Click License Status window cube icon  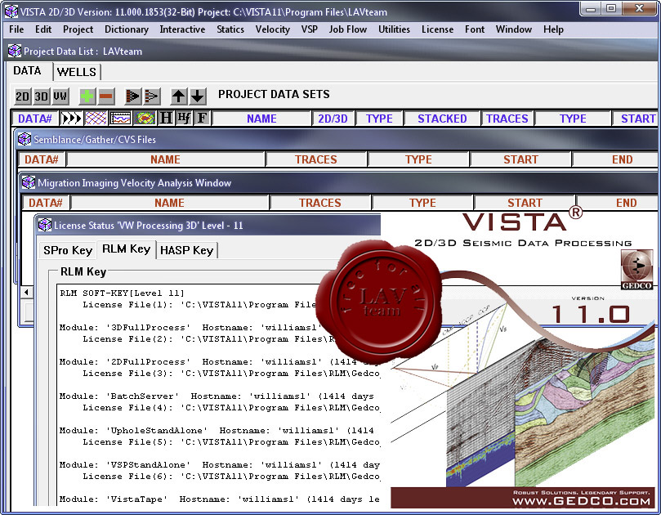(45, 225)
